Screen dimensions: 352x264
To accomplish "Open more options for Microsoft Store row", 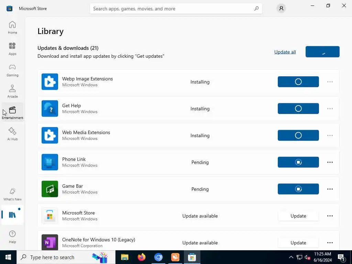I will 330,216.
